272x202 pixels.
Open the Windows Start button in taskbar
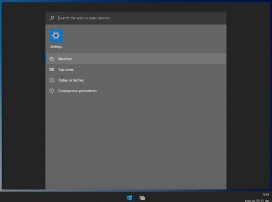[129, 197]
